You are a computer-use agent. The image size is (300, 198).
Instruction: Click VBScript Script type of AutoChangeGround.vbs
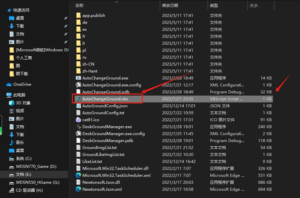click(226, 99)
